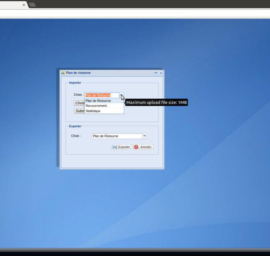270x256 pixels.
Task: Close the Plan de ristourne dialog
Action: 161,73
